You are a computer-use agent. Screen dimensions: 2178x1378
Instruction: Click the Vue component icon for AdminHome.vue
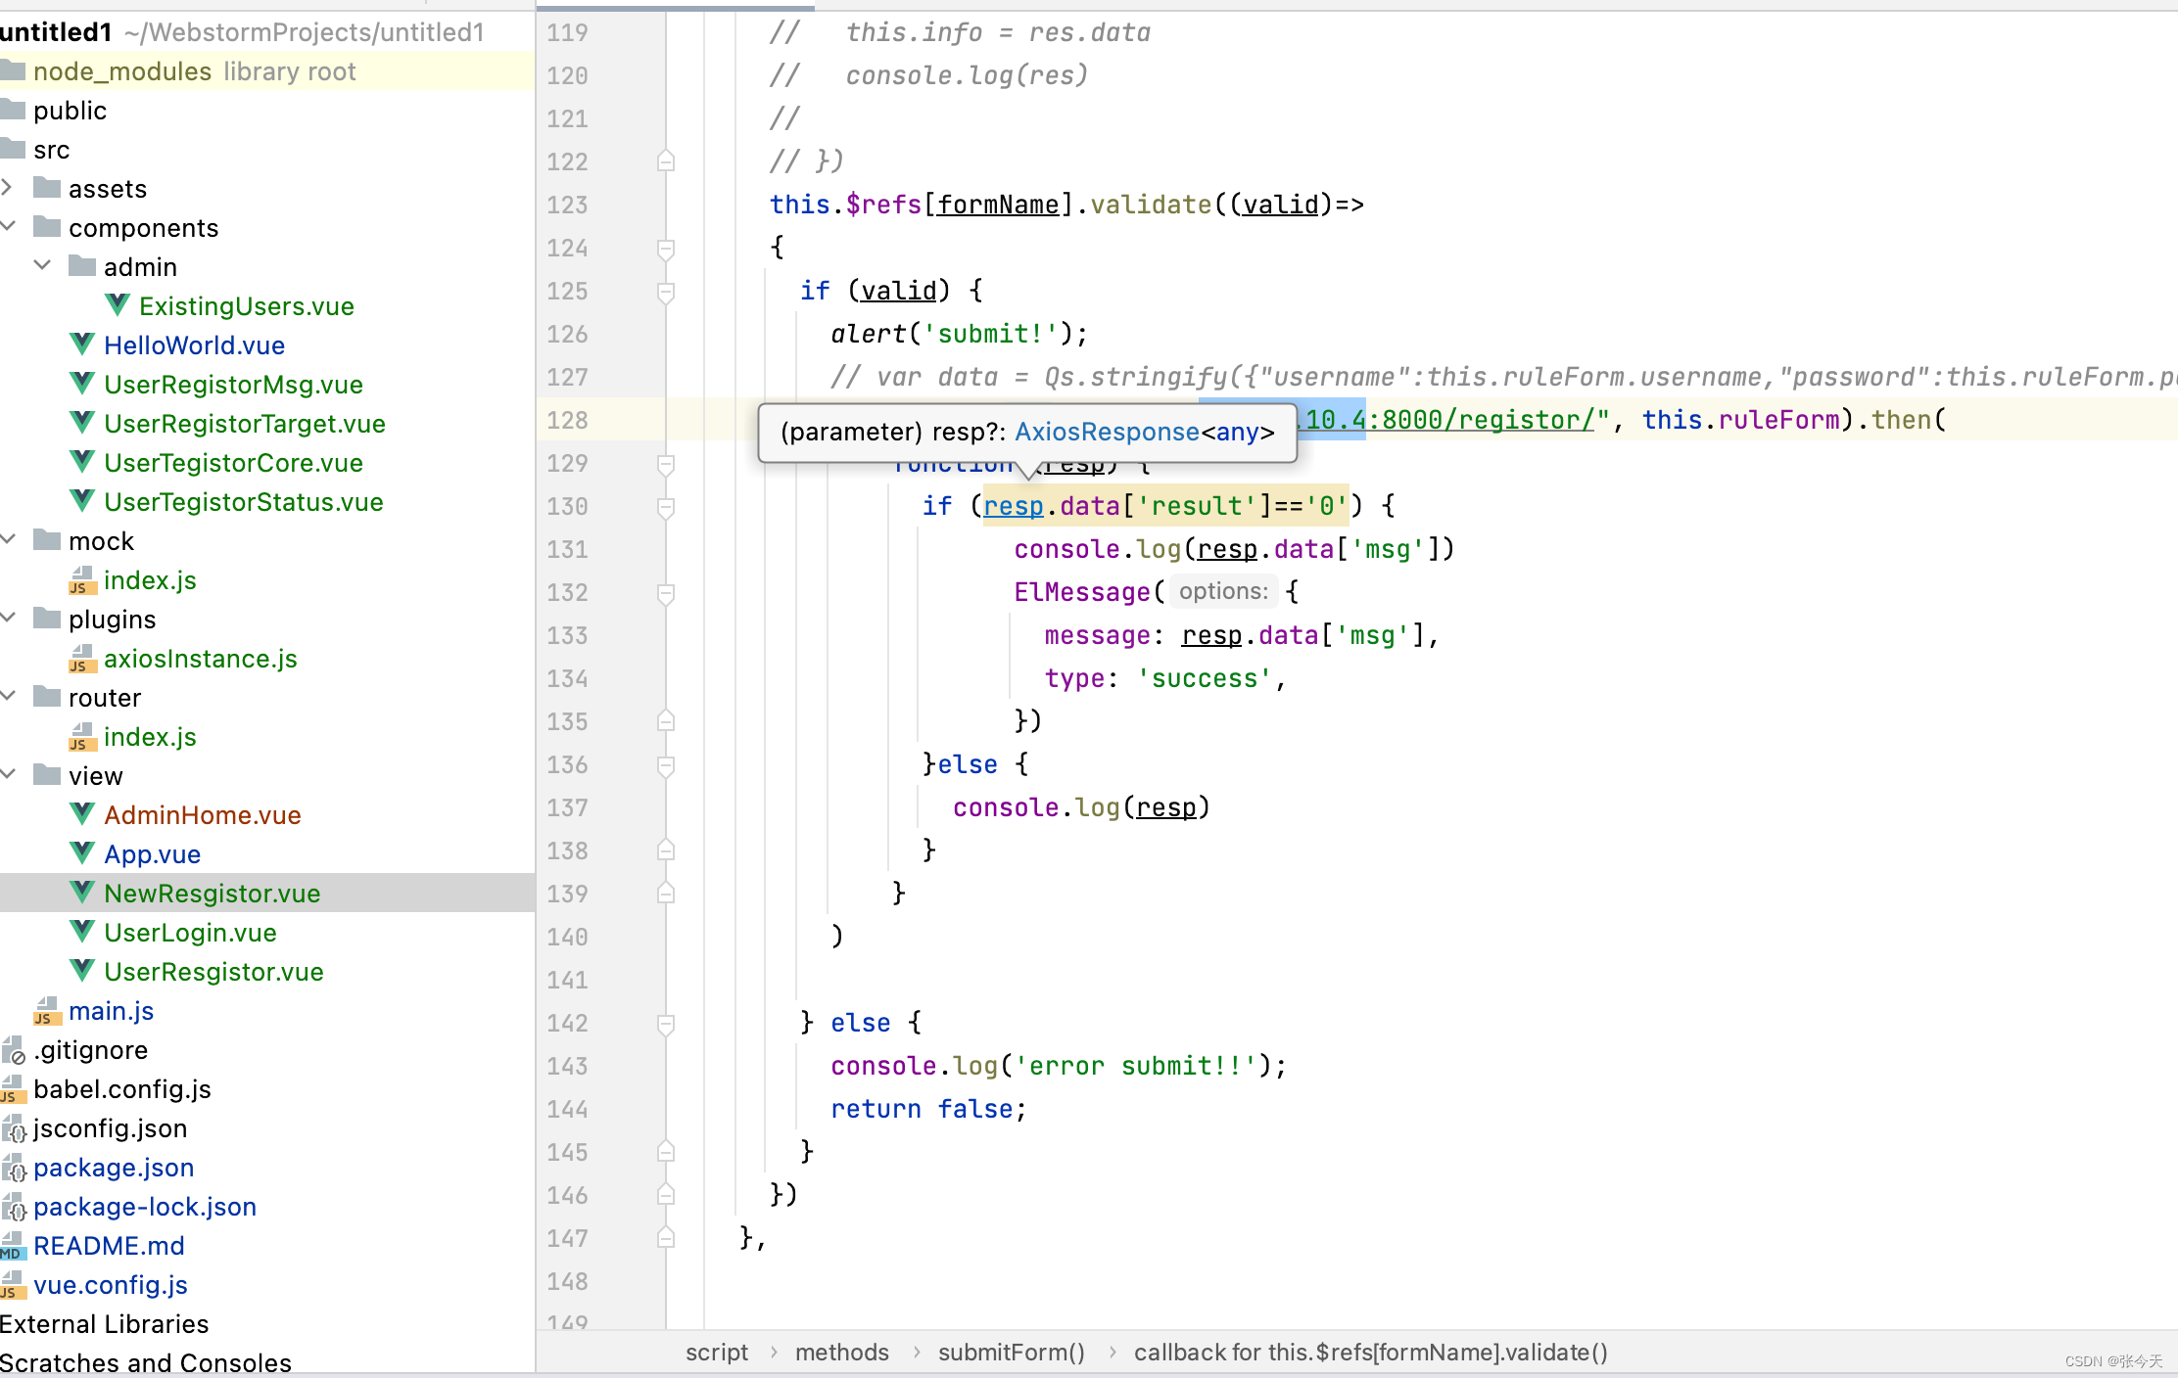tap(82, 813)
